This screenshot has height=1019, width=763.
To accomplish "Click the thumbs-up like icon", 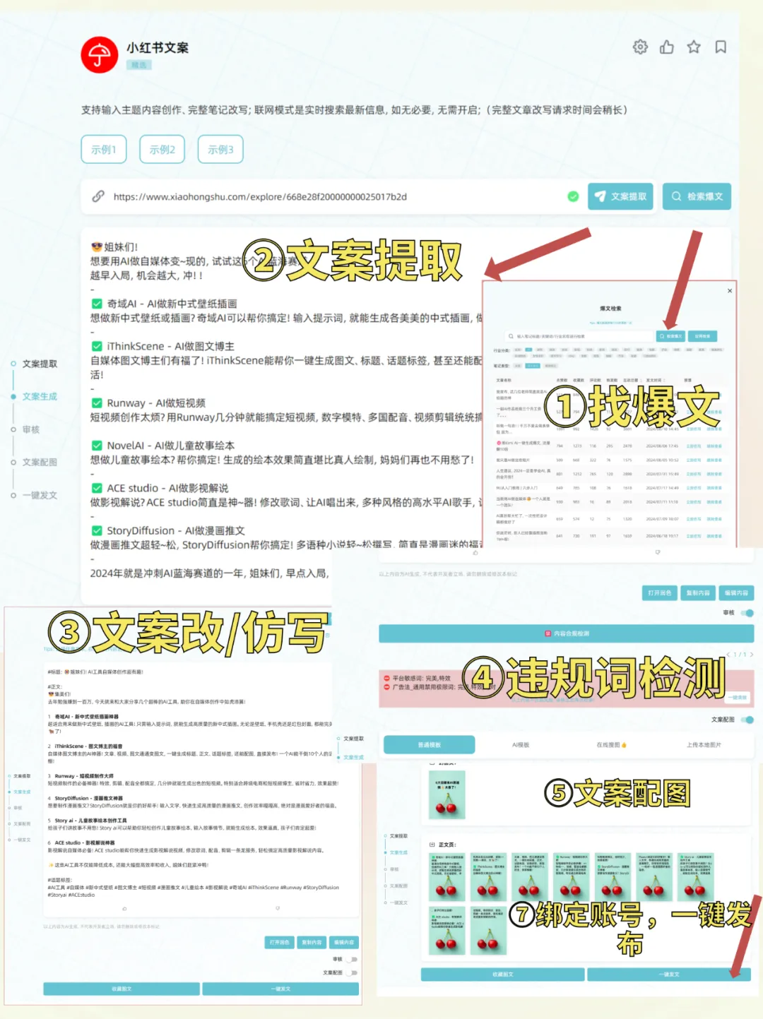I will point(667,47).
